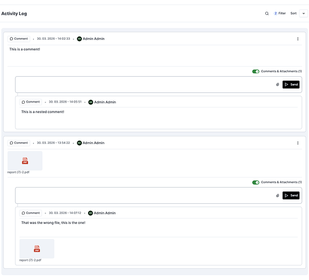Expand the dropdown chevron beside Sort
Viewport: 309px width, 280px height.
pyautogui.click(x=303, y=13)
